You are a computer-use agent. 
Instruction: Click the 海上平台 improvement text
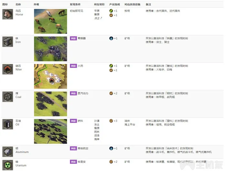click(x=130, y=124)
